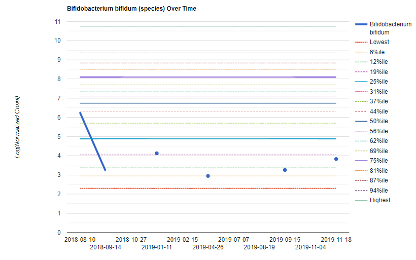Click the chart title Bifidobacterium bifidum Over Time
416x260 pixels.
pyautogui.click(x=132, y=9)
